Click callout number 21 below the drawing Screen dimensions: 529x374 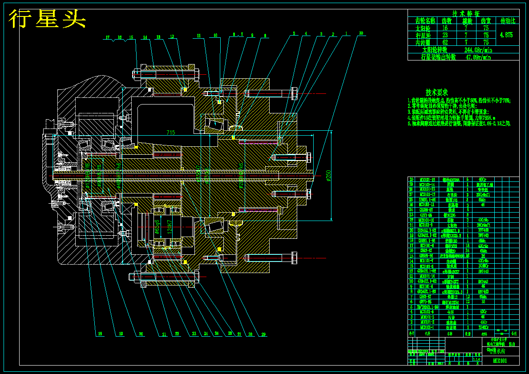click(164, 334)
